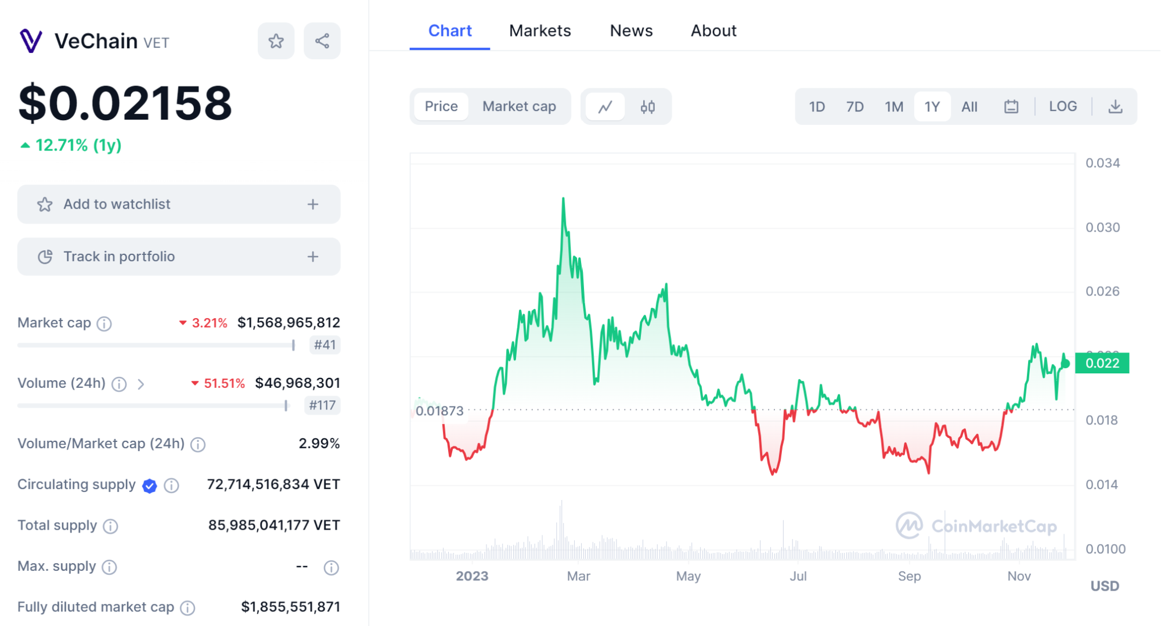The height and width of the screenshot is (626, 1161).
Task: Select the 7D time range
Action: 854,107
